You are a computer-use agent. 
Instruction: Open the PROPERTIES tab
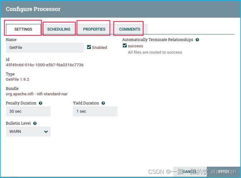(94, 29)
